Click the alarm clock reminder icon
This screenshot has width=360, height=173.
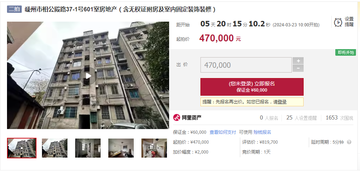point(338,22)
